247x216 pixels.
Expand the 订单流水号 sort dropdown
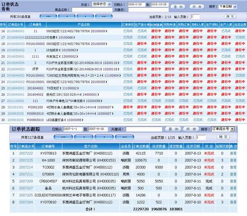223,129
